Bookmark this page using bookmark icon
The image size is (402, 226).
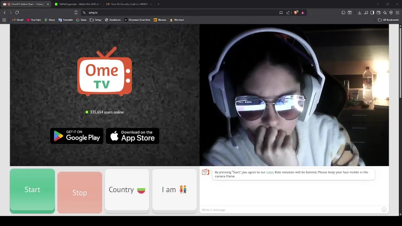pyautogui.click(x=76, y=13)
